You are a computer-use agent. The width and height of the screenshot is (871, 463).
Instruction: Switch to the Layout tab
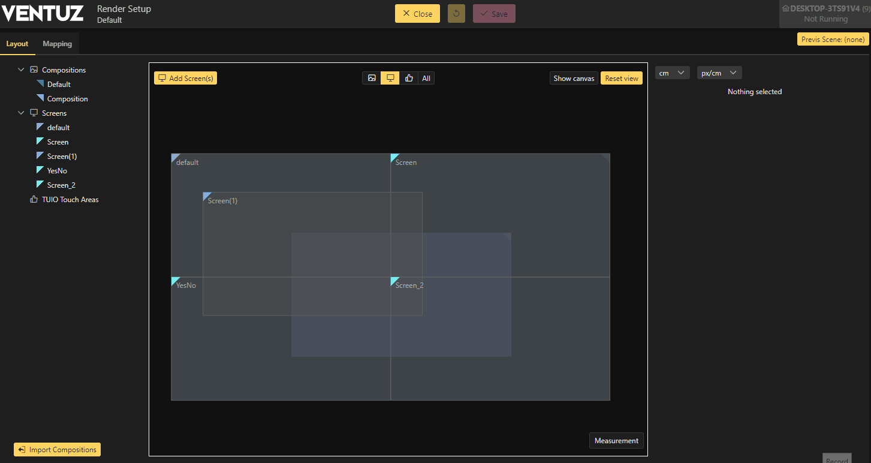click(x=17, y=44)
